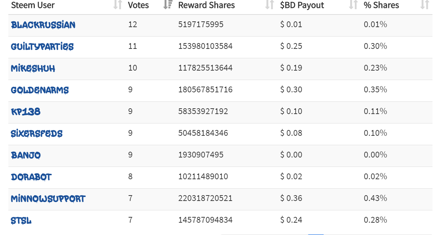Click the $BD Payout header label
This screenshot has width=439, height=235.
tap(302, 5)
